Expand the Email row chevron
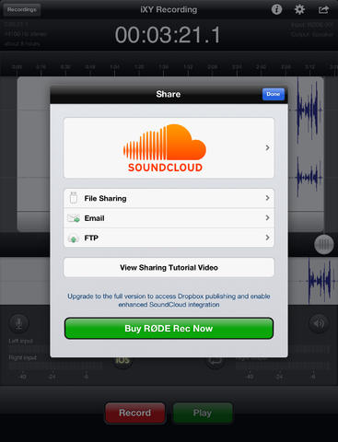The height and width of the screenshot is (442, 338). tap(267, 217)
